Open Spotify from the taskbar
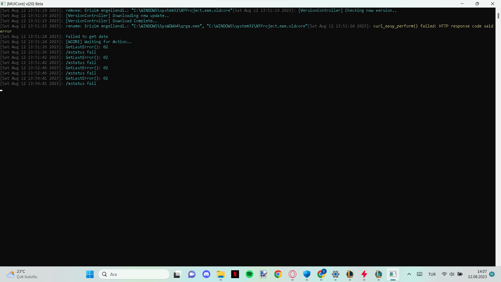The image size is (501, 282). coord(249,274)
